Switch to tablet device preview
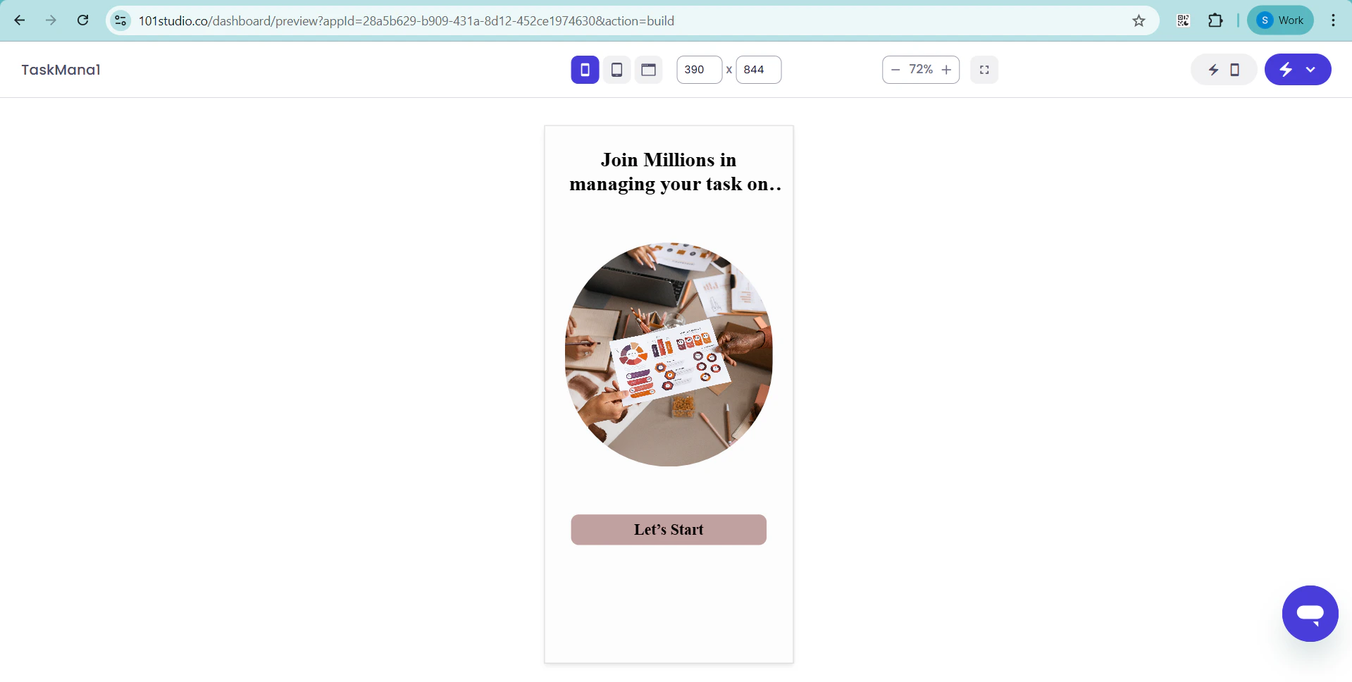 616,70
